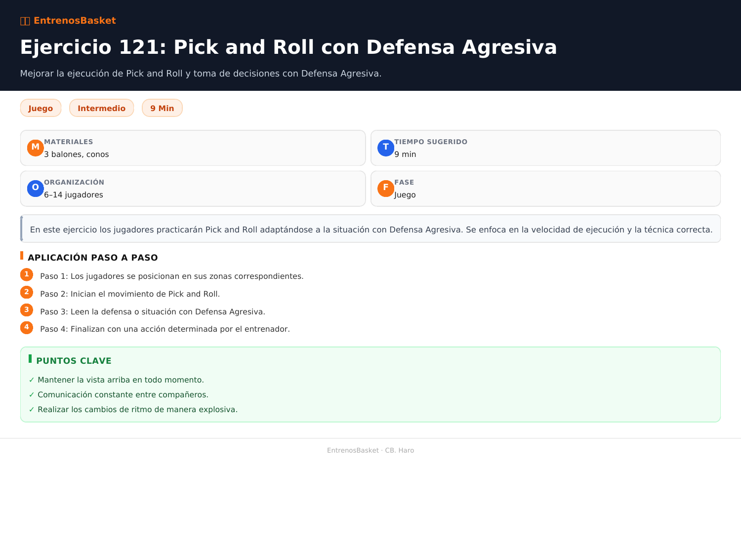Image resolution: width=741 pixels, height=537 pixels.
Task: Click 'Paso 3: Leen la defensa' text
Action: 153,312
